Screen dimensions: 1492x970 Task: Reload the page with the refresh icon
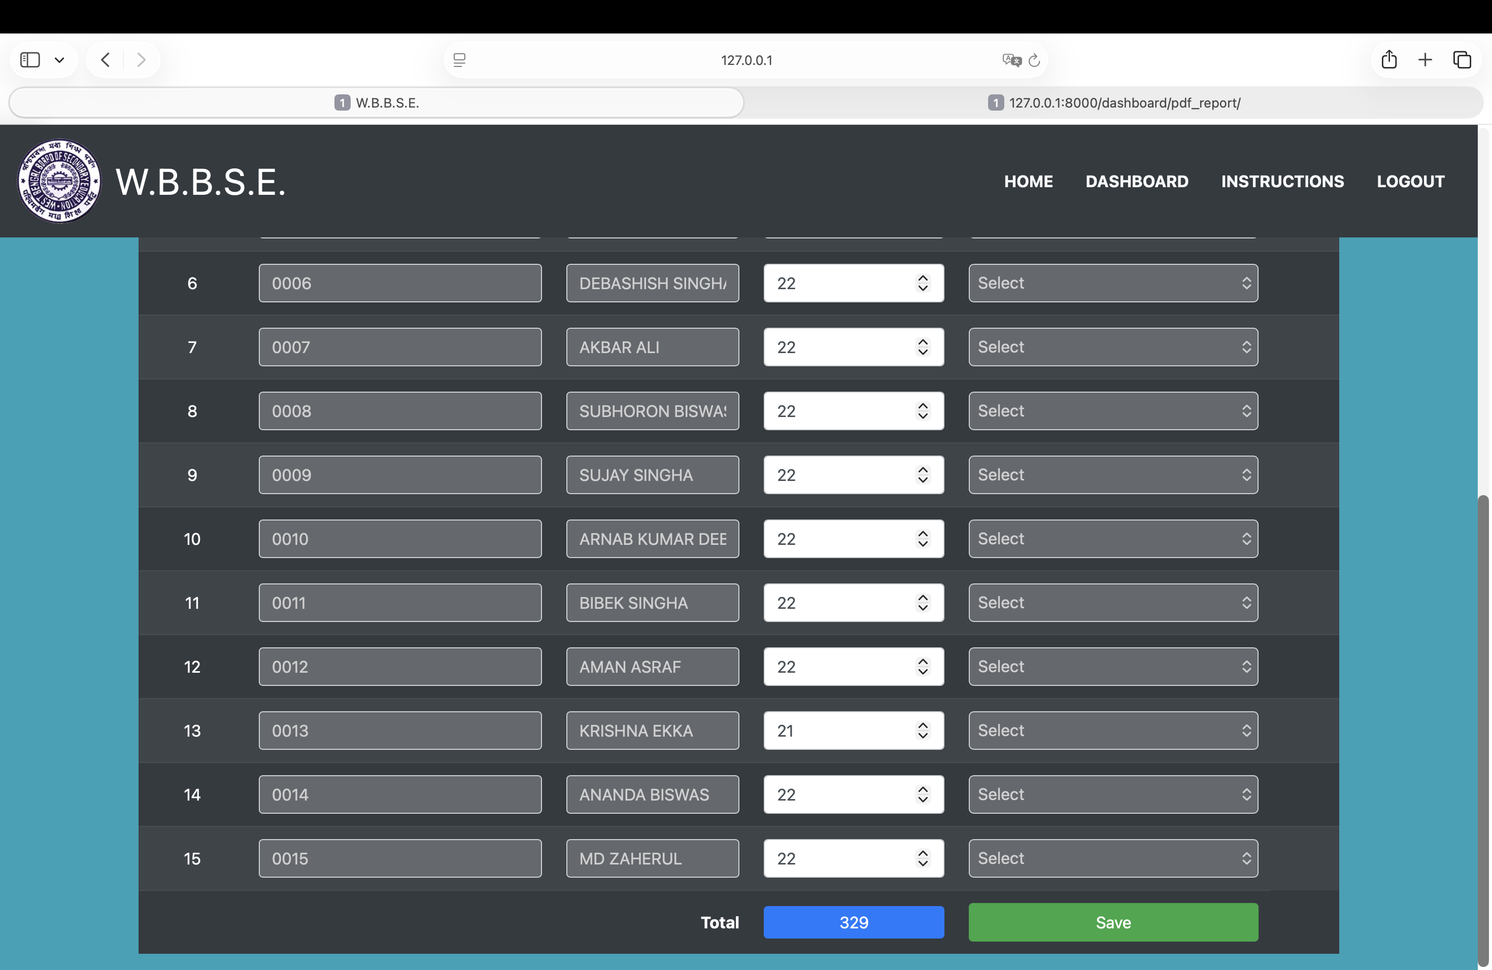pyautogui.click(x=1034, y=60)
